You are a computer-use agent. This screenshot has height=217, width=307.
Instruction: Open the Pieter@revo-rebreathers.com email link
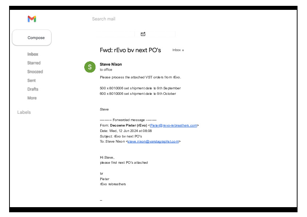[x=174, y=125]
